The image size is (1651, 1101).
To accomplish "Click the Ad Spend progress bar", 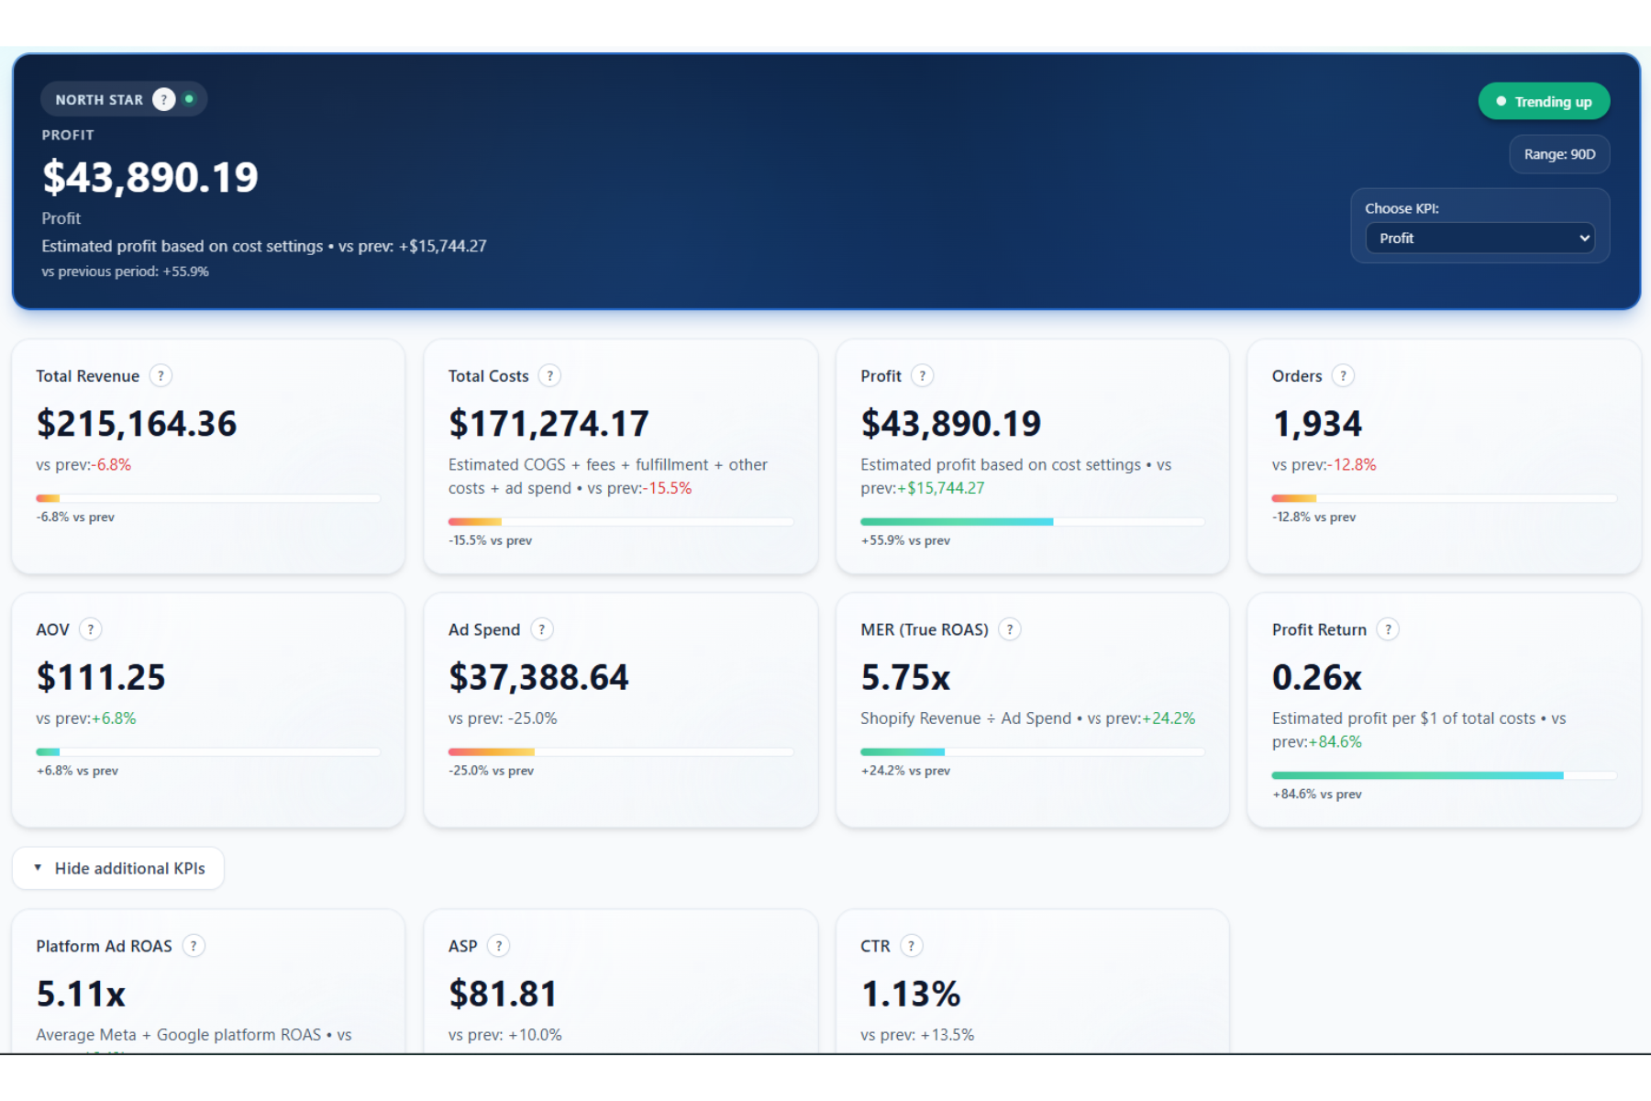I will coord(621,751).
